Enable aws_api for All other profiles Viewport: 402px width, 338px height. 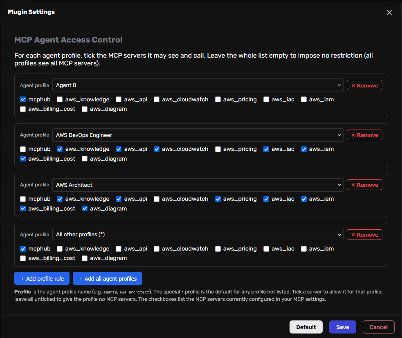[119, 248]
